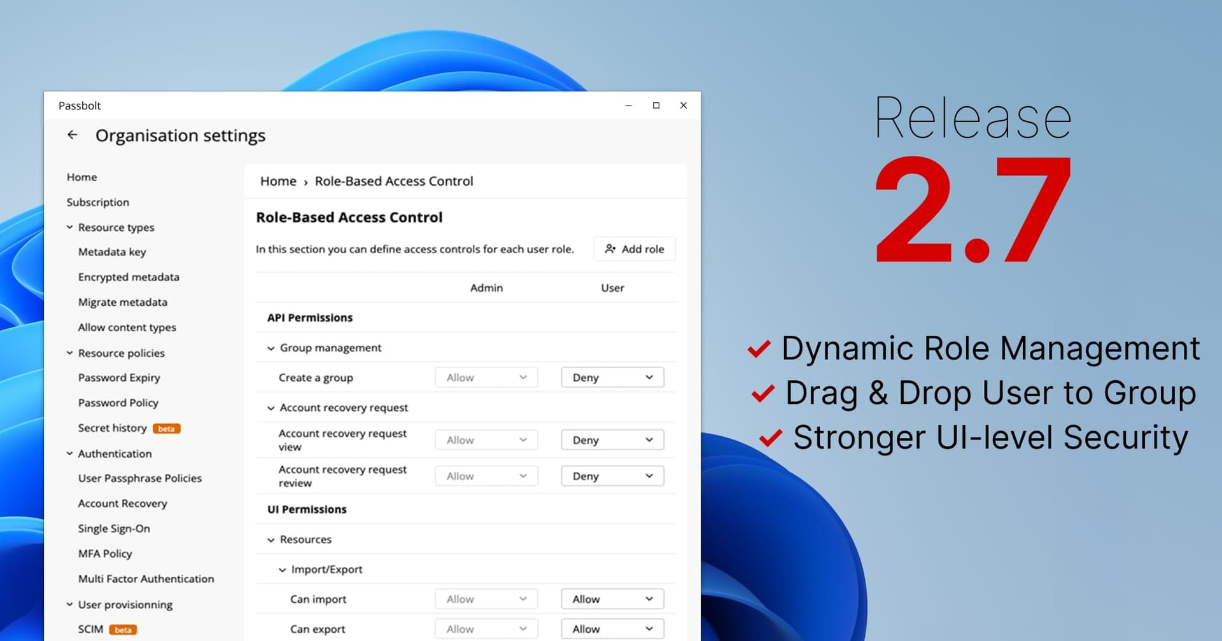
Task: Open Home in the settings sidebar
Action: [x=82, y=177]
